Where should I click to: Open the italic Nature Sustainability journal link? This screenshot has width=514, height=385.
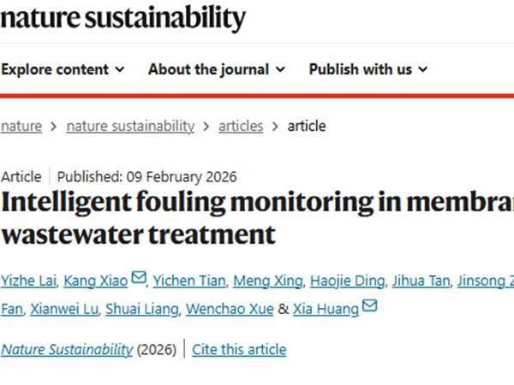pos(66,349)
